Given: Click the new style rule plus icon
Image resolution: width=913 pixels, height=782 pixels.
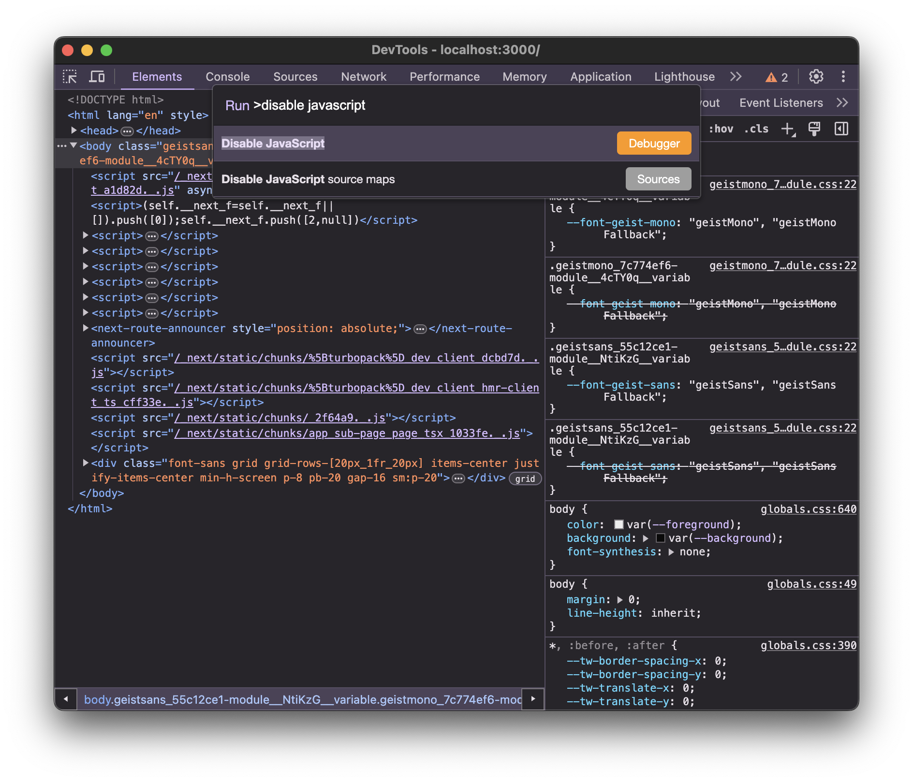Looking at the screenshot, I should pos(788,129).
